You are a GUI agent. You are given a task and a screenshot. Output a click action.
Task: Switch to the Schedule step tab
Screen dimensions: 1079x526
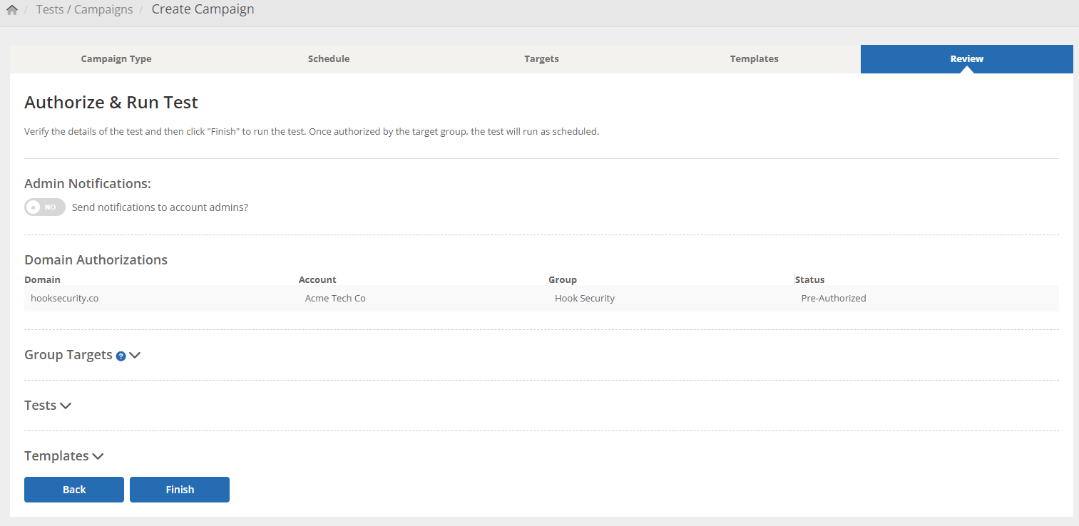pos(329,59)
